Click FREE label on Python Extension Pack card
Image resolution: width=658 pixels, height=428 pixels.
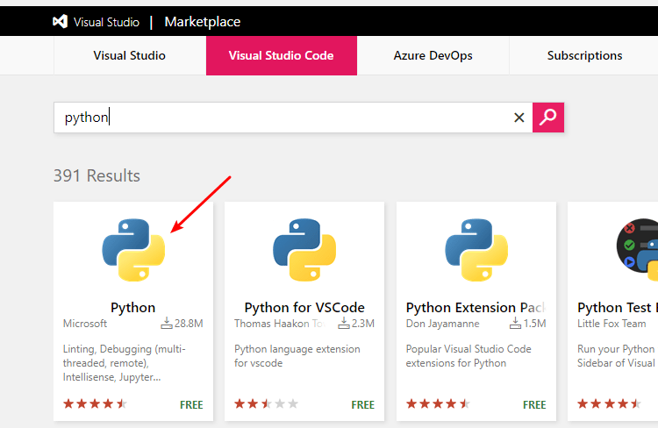[534, 404]
